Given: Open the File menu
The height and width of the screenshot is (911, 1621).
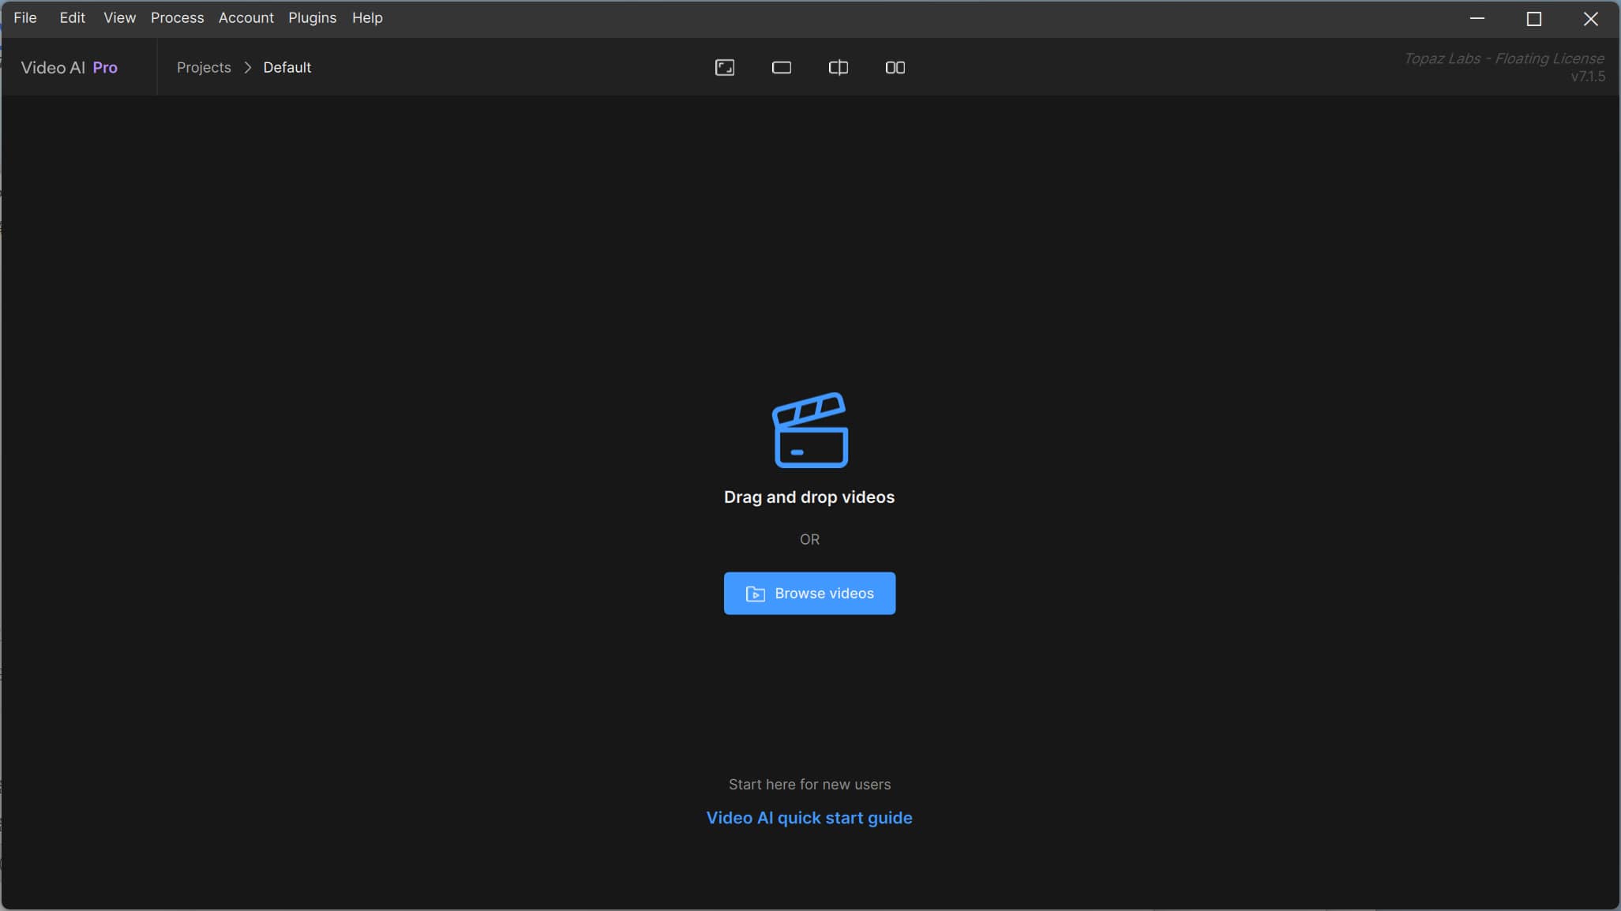Looking at the screenshot, I should [25, 17].
